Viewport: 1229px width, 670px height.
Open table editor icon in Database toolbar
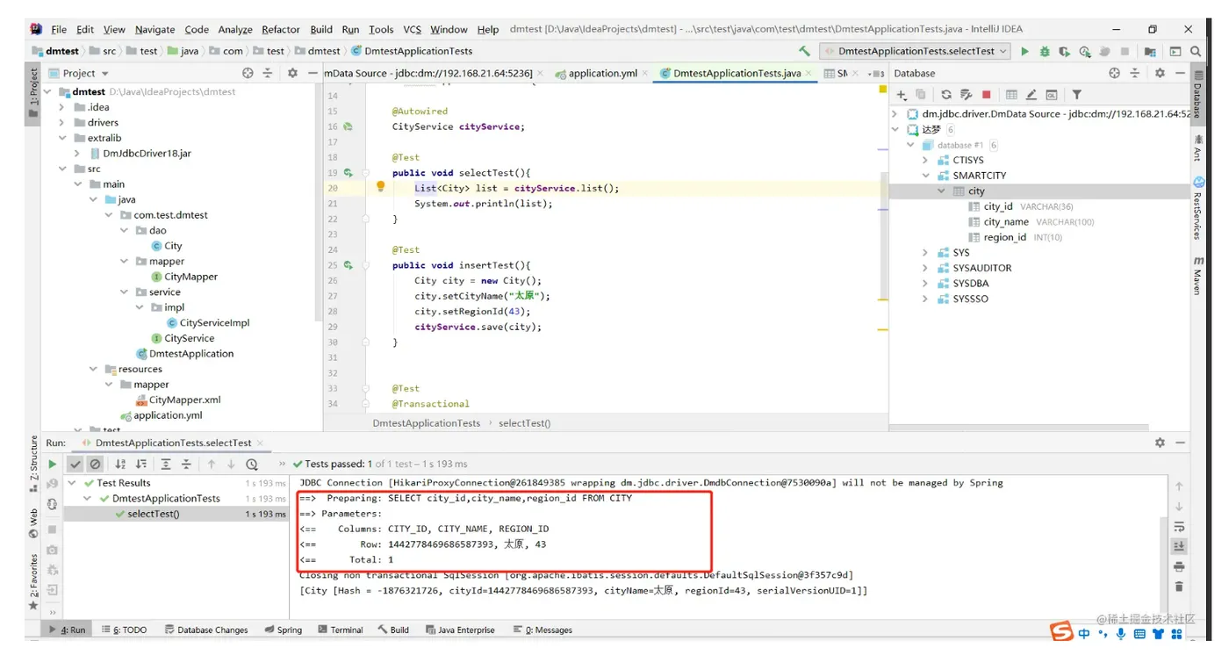(1011, 95)
